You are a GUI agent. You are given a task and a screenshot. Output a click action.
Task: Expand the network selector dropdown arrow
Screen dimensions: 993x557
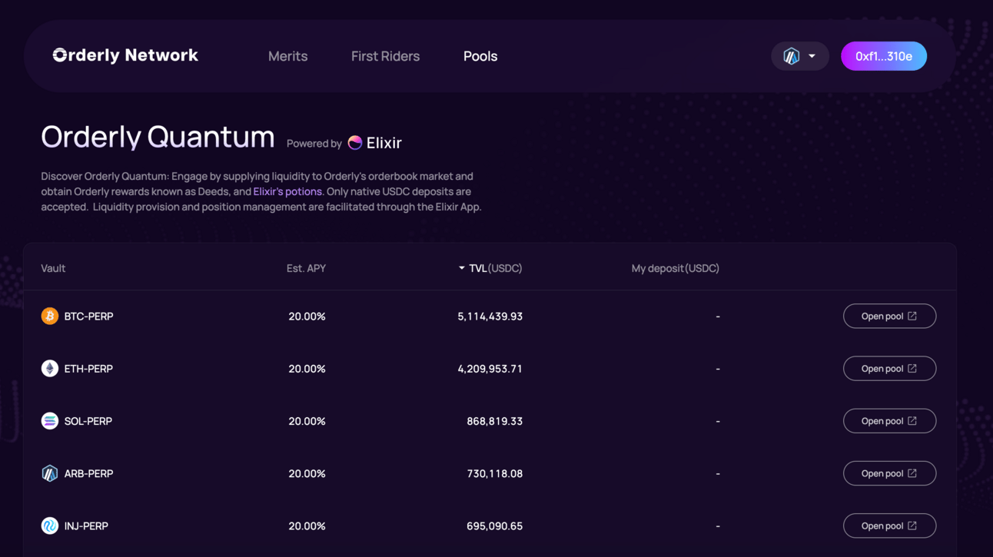click(x=812, y=56)
